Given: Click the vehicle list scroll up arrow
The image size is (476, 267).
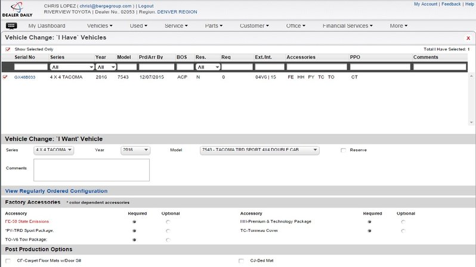Looking at the screenshot, I should click(x=471, y=76).
